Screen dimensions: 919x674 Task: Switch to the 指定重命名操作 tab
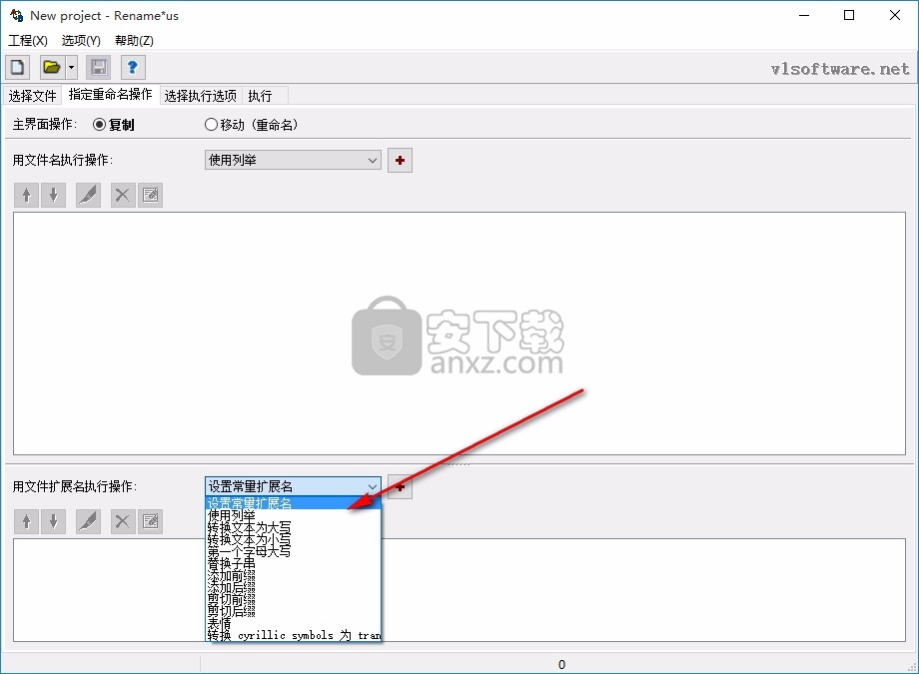110,94
